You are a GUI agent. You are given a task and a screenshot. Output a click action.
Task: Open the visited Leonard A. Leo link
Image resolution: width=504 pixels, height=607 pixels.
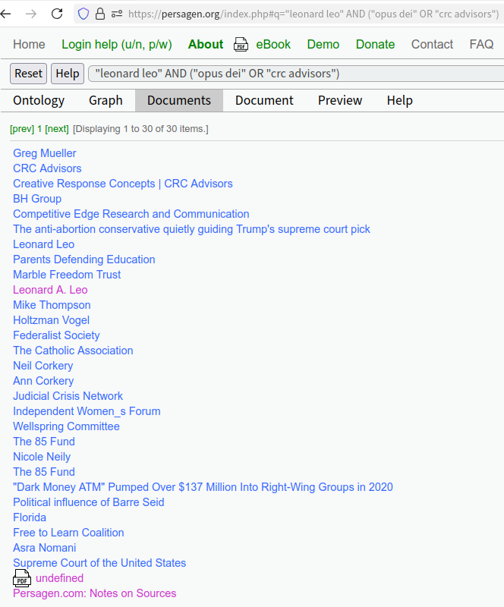50,290
